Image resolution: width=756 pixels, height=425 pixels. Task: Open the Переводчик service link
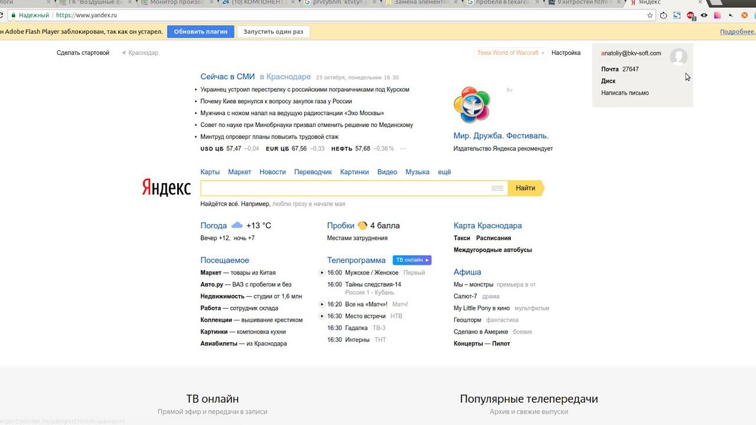click(313, 172)
